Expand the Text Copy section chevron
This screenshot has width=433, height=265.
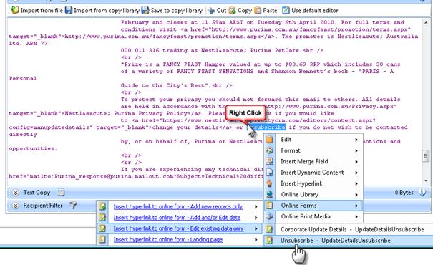[x=16, y=193]
